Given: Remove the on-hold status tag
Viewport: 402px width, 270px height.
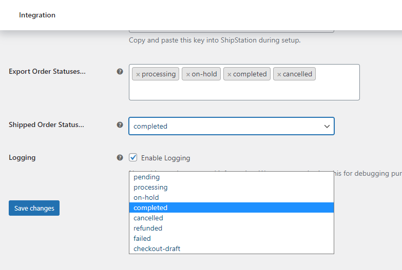Looking at the screenshot, I should click(188, 74).
